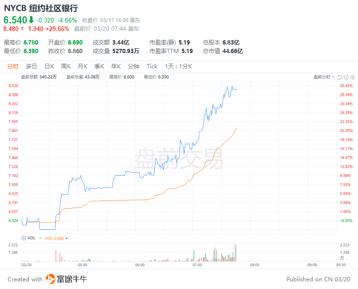Click the Futu Niuniu logo icon
Viewport: 358px width, 289px height.
point(50,279)
